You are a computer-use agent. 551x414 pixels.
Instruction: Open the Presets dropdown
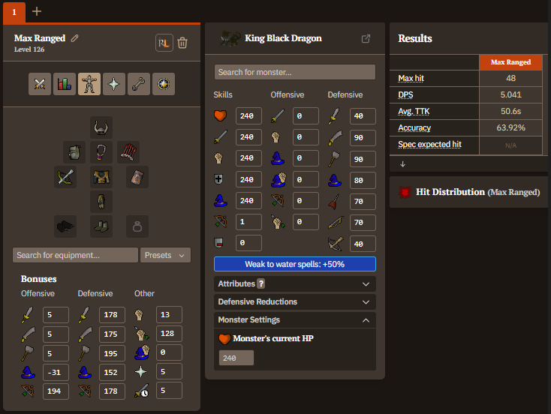coord(165,255)
